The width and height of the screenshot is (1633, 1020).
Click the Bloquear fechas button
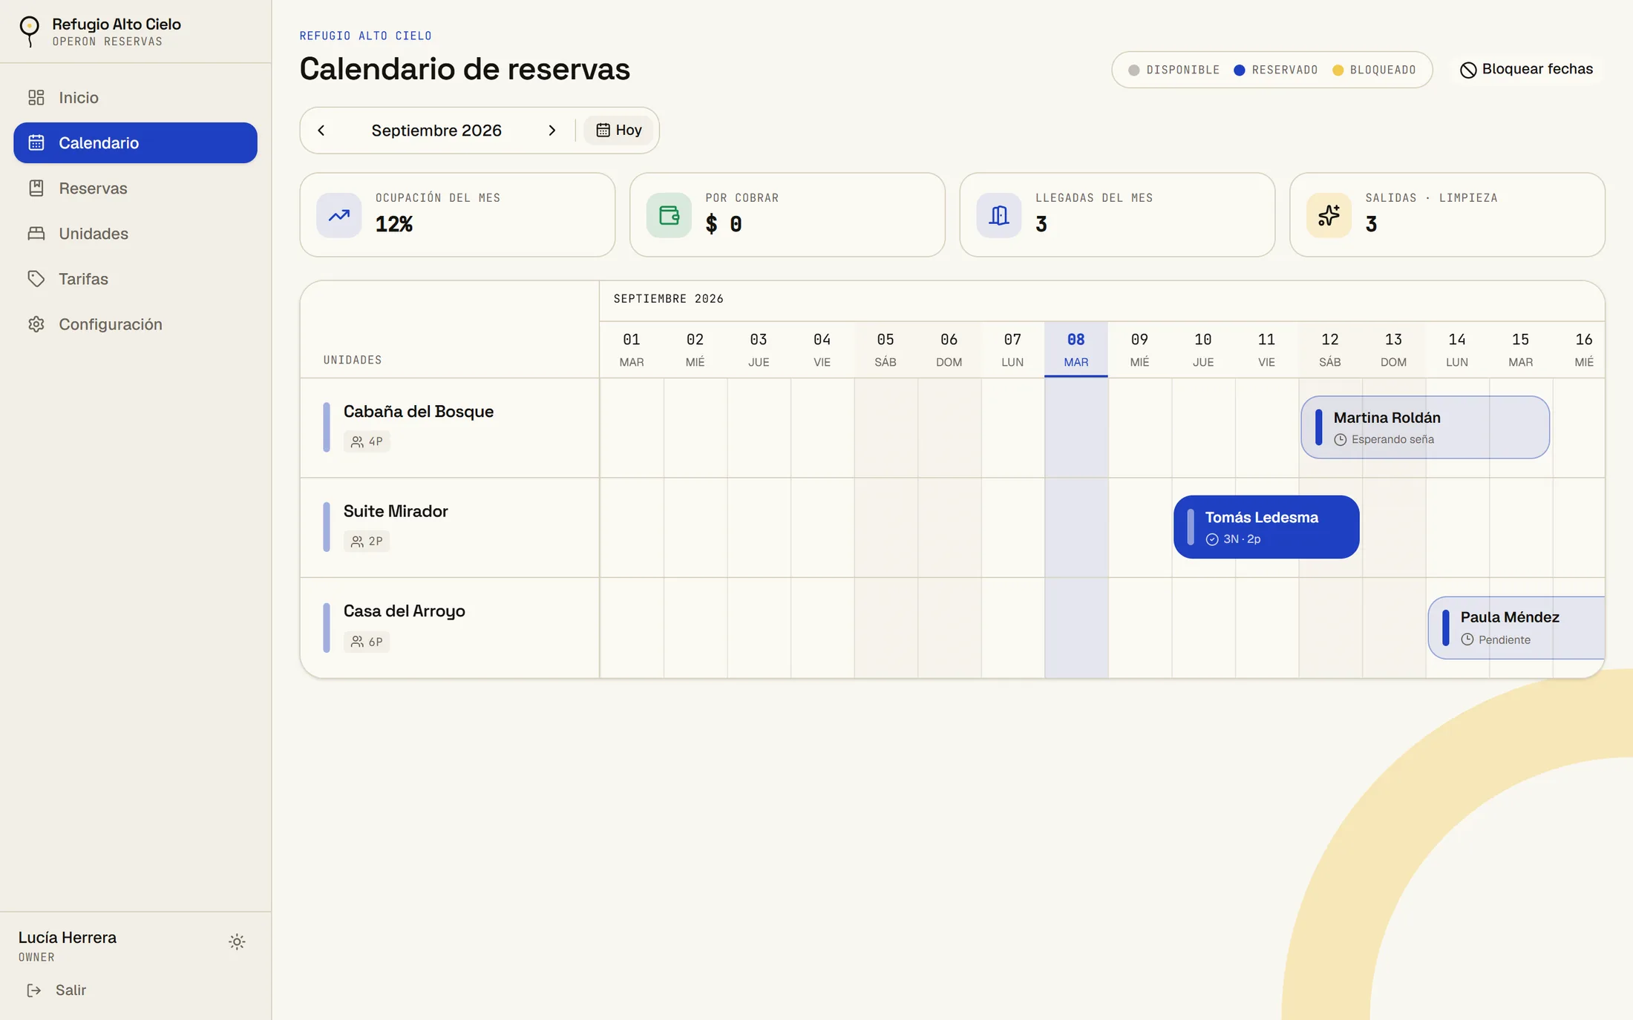1526,69
